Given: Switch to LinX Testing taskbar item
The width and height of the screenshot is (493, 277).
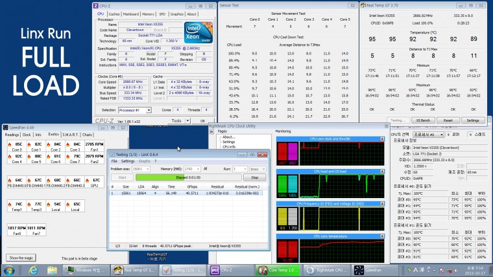Looking at the screenshot, I should (x=183, y=270).
